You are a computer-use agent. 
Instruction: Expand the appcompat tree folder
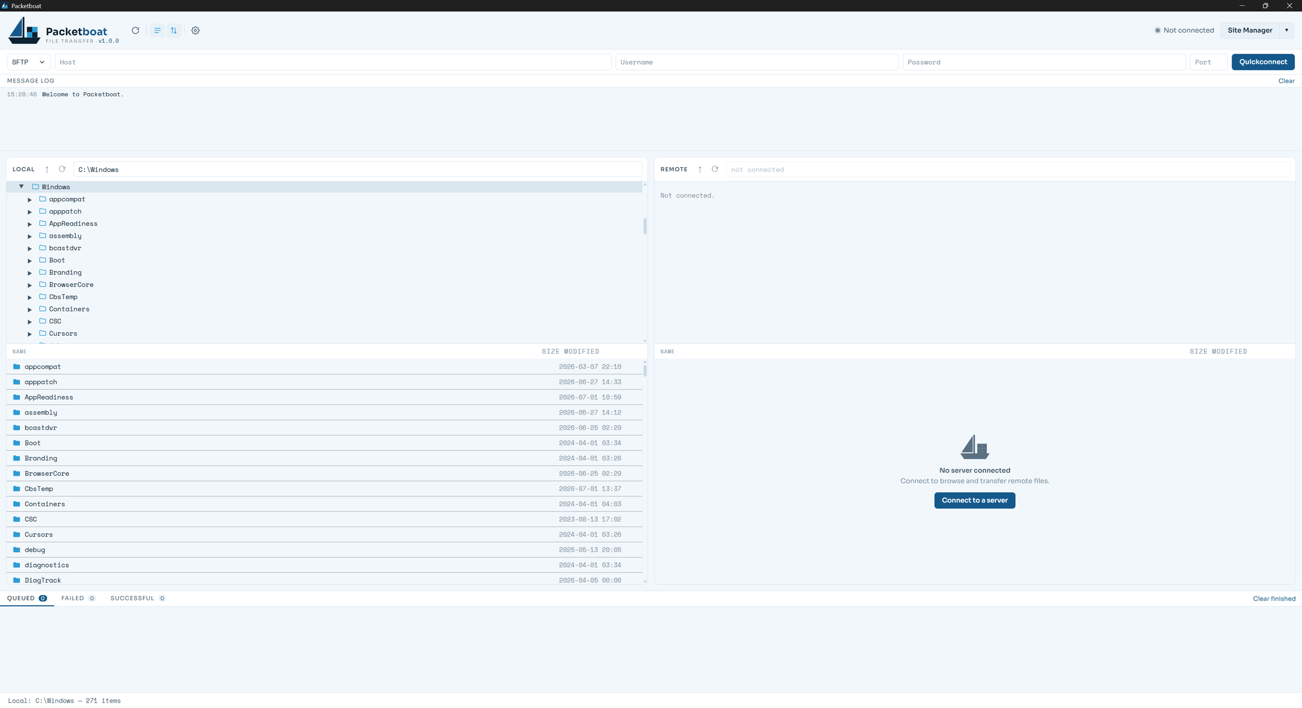point(30,200)
